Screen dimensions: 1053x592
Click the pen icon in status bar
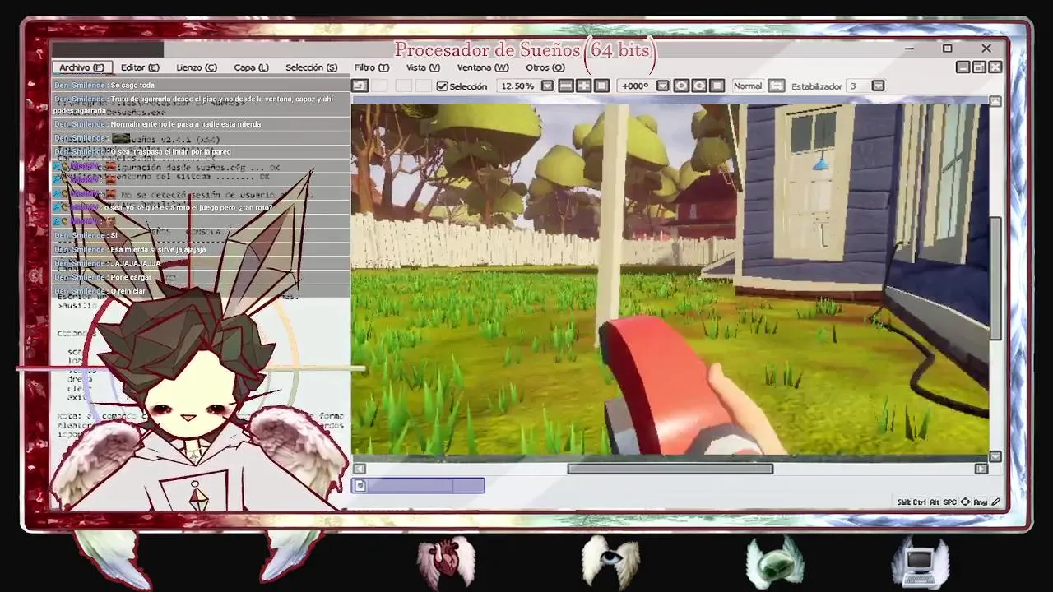point(995,502)
